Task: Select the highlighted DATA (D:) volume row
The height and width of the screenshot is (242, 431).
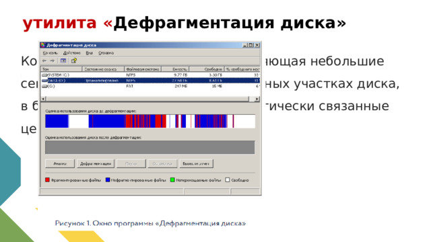Action: click(150, 81)
